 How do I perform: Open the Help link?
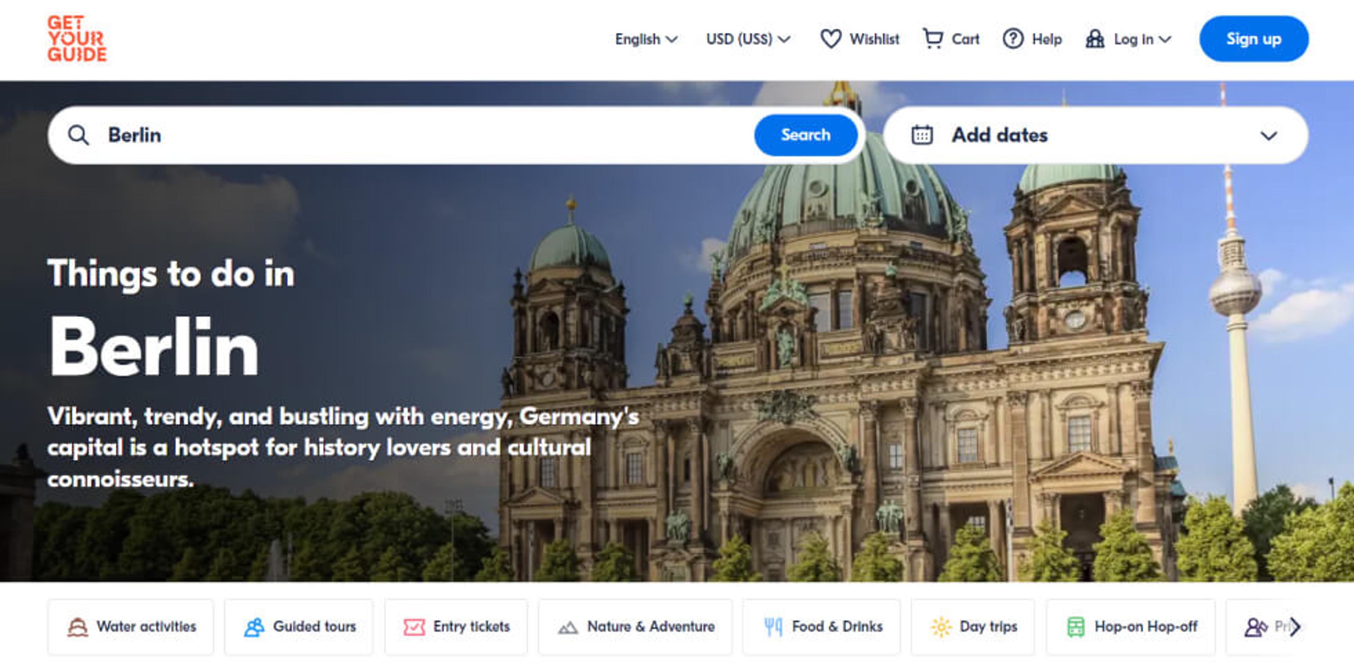(x=1032, y=39)
